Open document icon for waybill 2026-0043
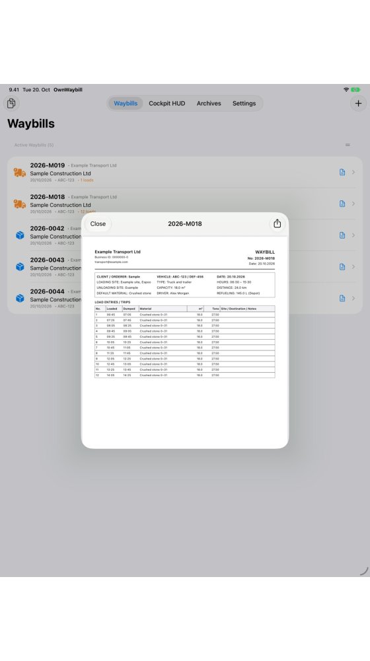370x661 pixels. 342,267
